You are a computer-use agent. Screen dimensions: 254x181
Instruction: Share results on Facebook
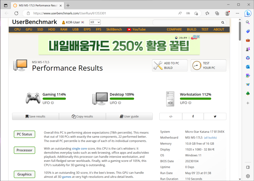(x=193, y=116)
